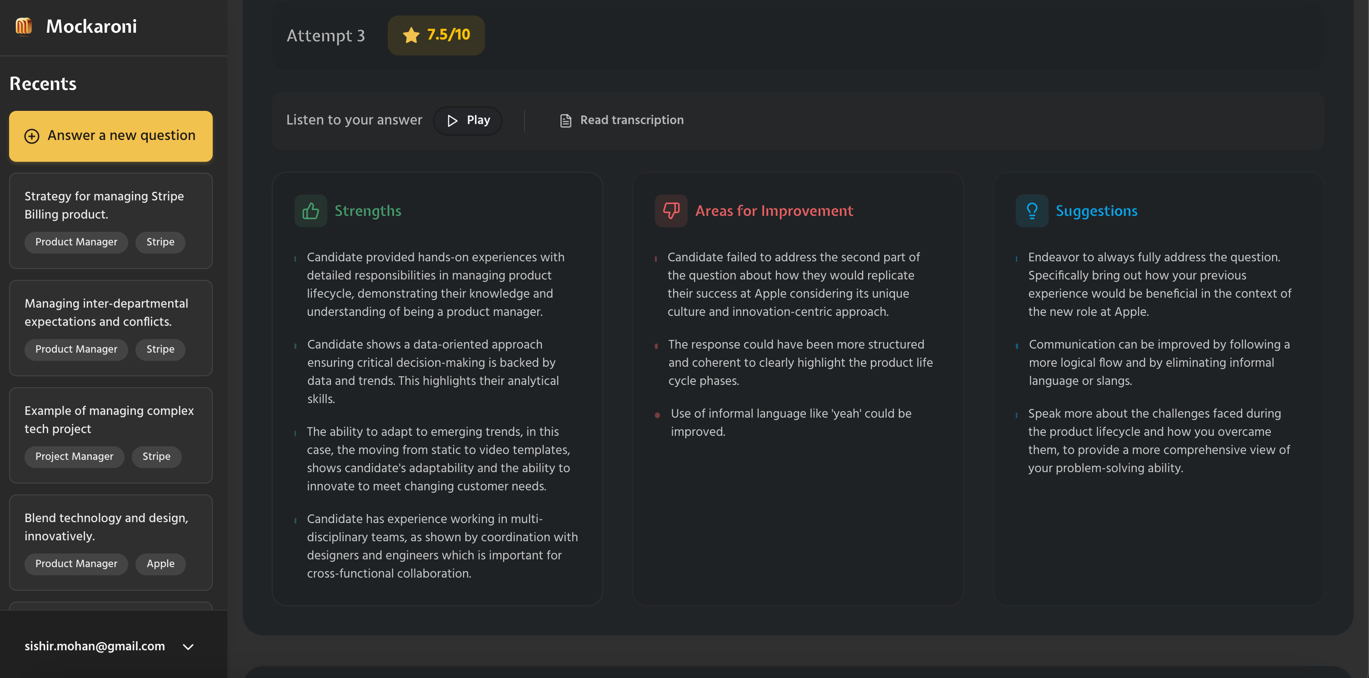Open Strategy for managing Stripe Billing item
1369x678 pixels.
coord(104,205)
